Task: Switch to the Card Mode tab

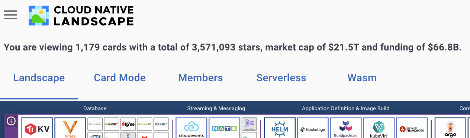Action: (x=120, y=78)
